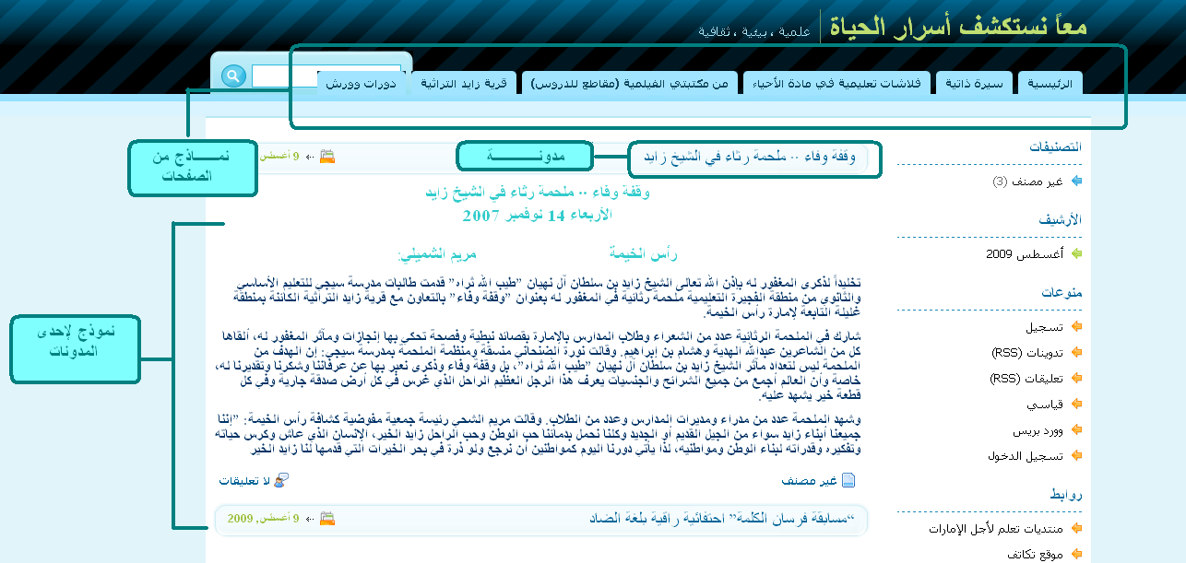Viewport: 1186px width, 563px height.
Task: Click the magnifier search button
Action: pyautogui.click(x=233, y=76)
